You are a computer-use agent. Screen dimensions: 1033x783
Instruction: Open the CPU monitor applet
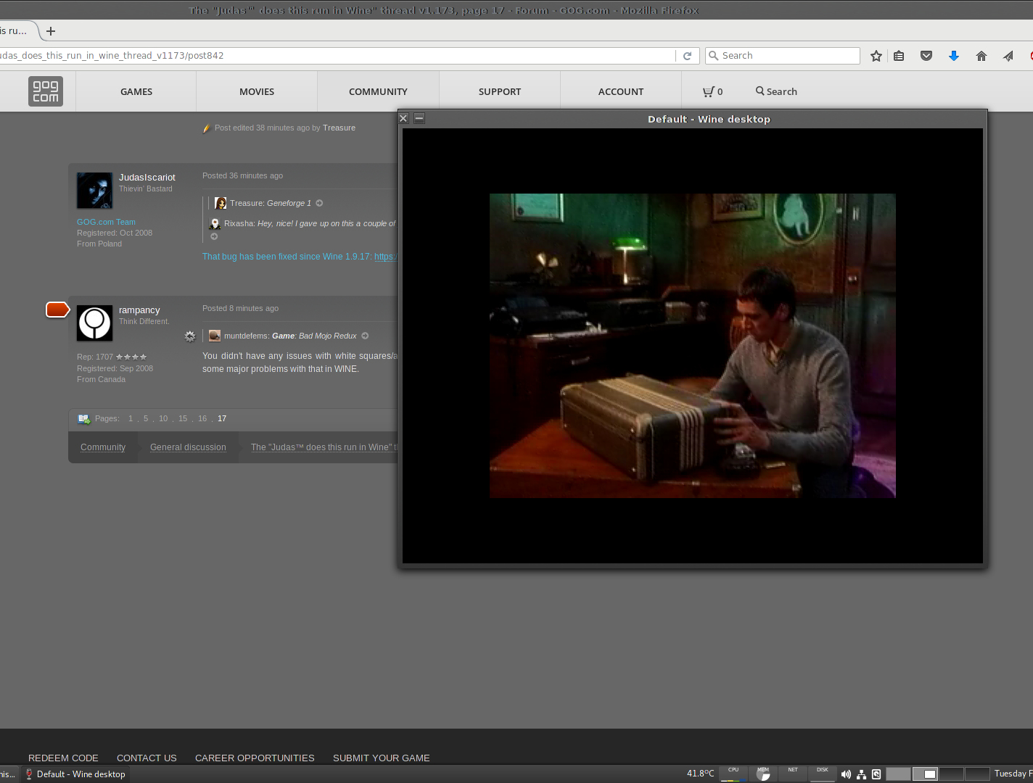(733, 774)
